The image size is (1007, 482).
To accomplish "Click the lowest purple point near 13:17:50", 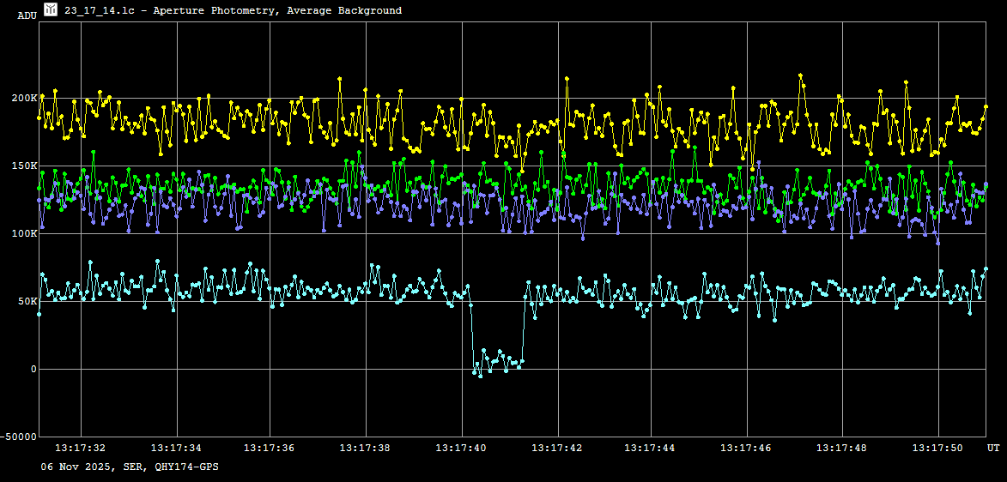I will click(x=937, y=243).
